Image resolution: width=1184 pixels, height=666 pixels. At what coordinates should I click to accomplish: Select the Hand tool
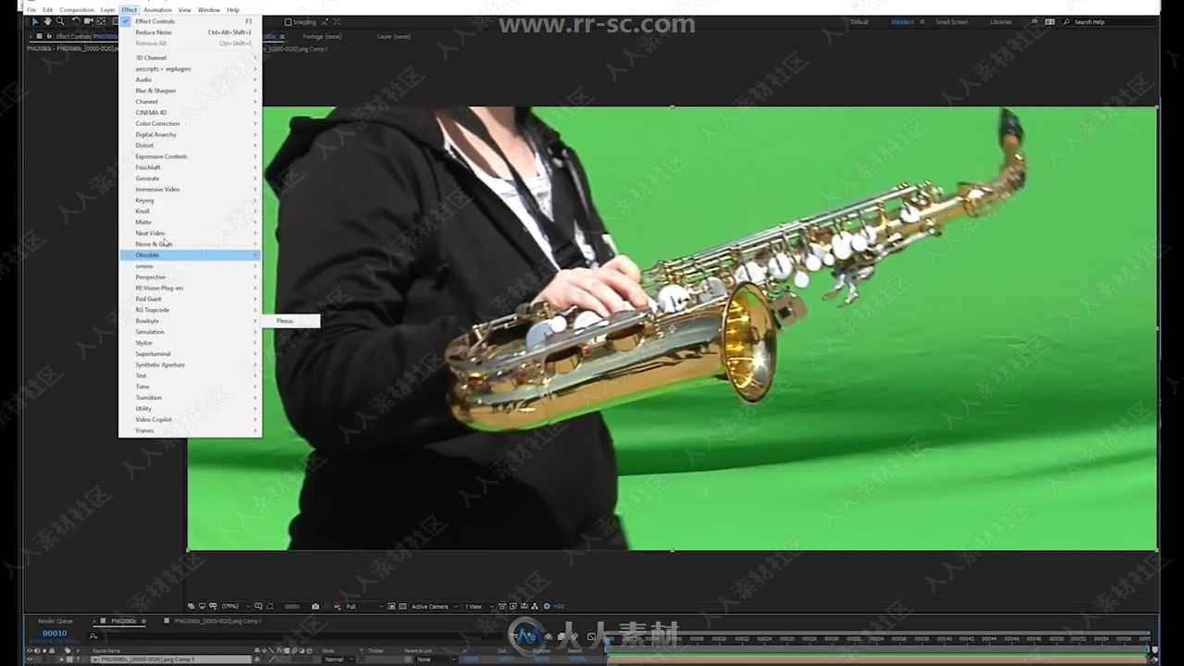(x=47, y=21)
